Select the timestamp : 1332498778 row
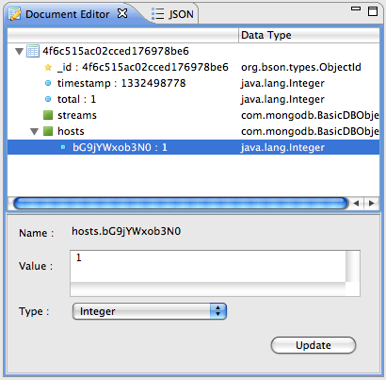This screenshot has height=380, width=386. tap(193, 83)
